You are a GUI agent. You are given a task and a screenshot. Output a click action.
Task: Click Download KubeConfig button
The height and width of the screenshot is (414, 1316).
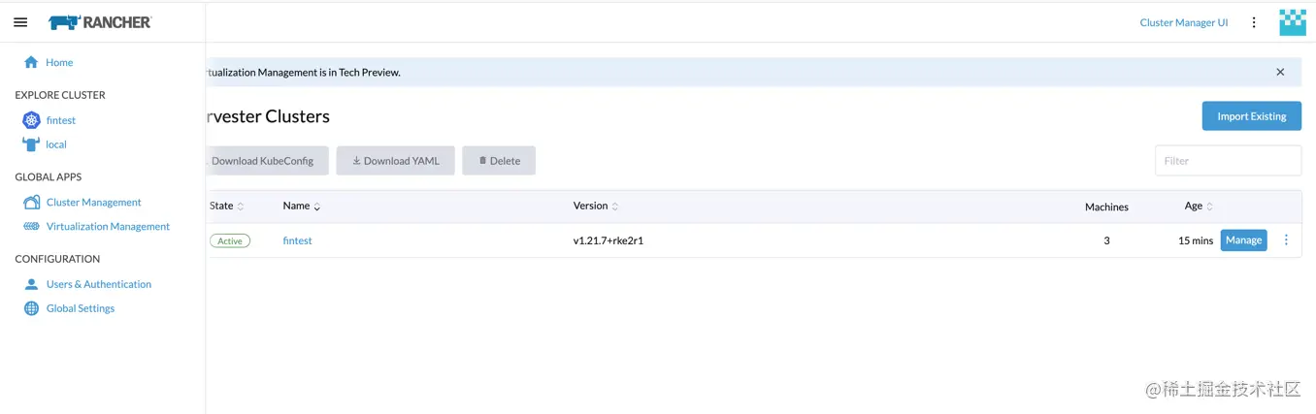point(266,161)
